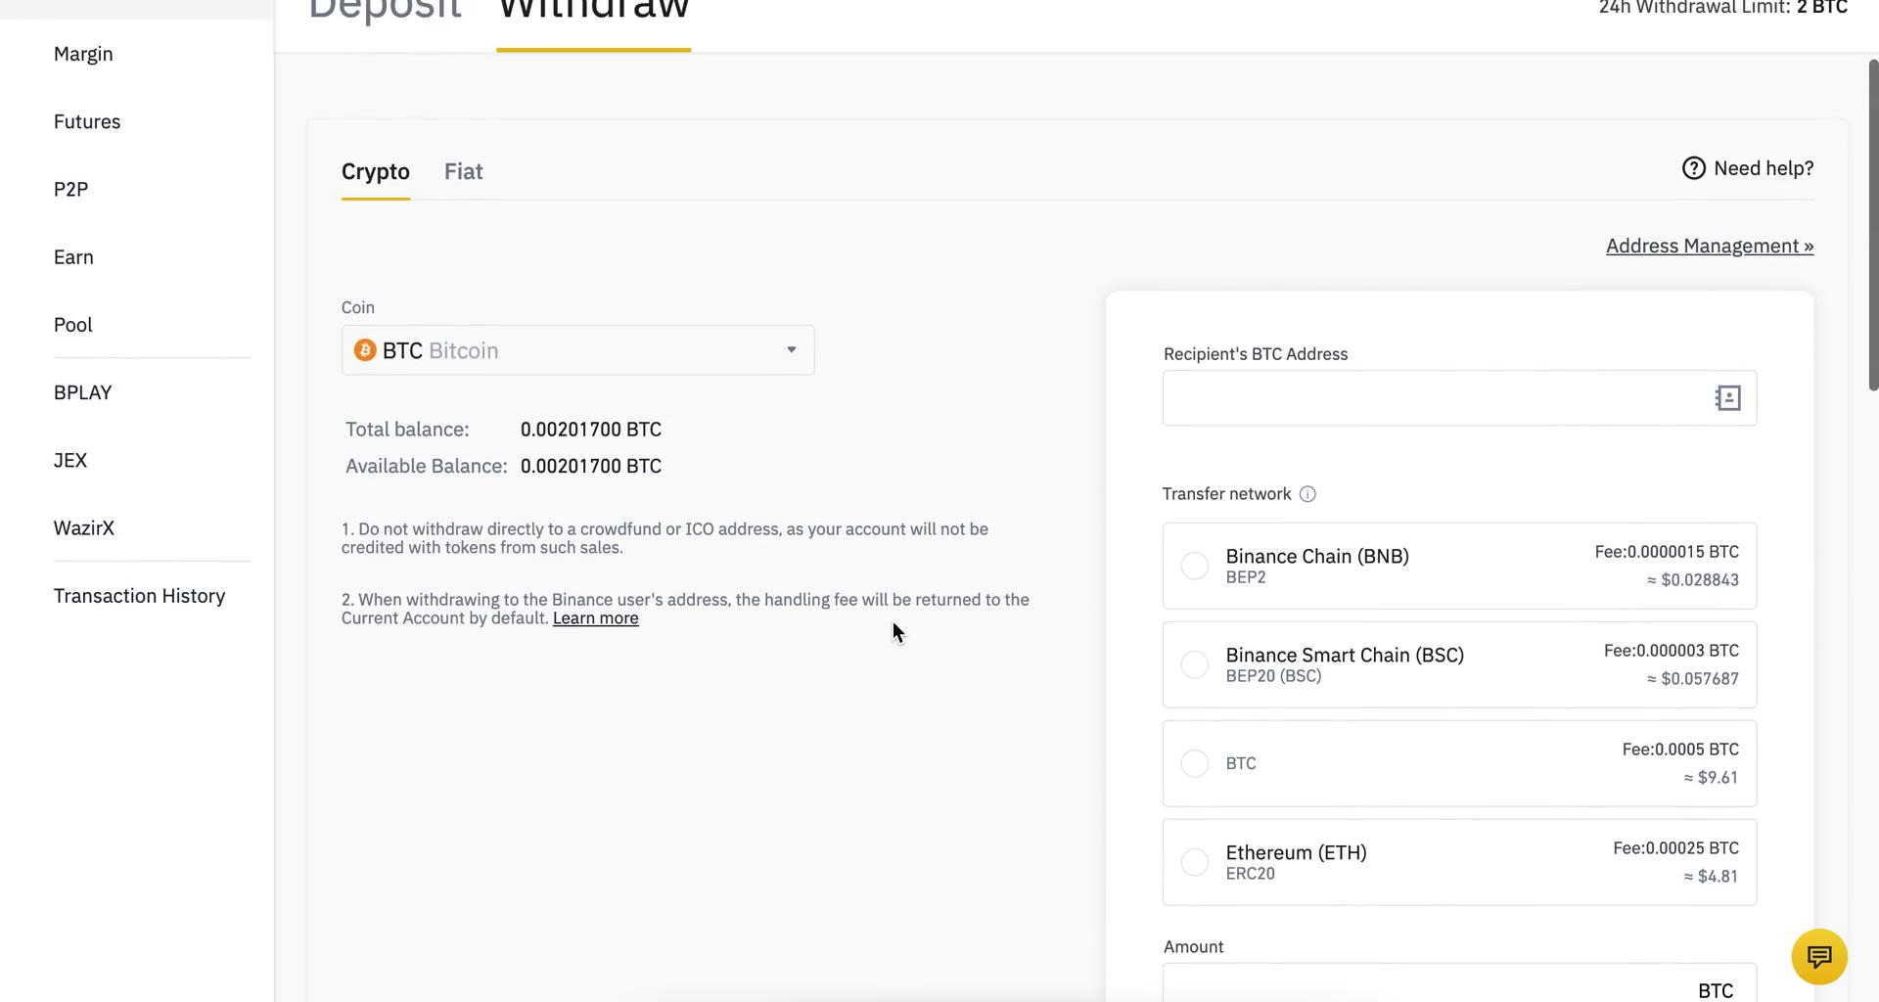1879x1002 pixels.
Task: Click the page vertical scrollbar
Action: (x=1873, y=225)
